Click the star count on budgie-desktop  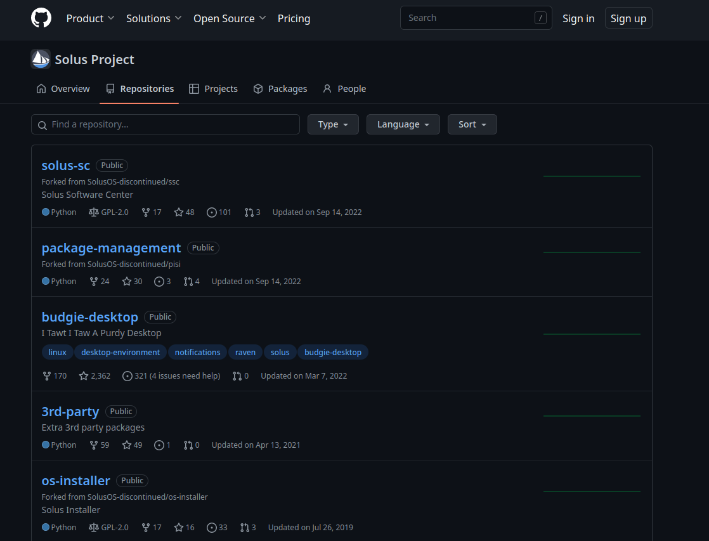click(94, 376)
